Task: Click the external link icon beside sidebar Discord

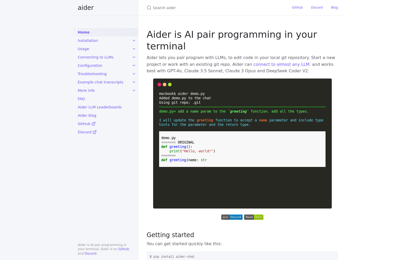Action: pyautogui.click(x=95, y=132)
